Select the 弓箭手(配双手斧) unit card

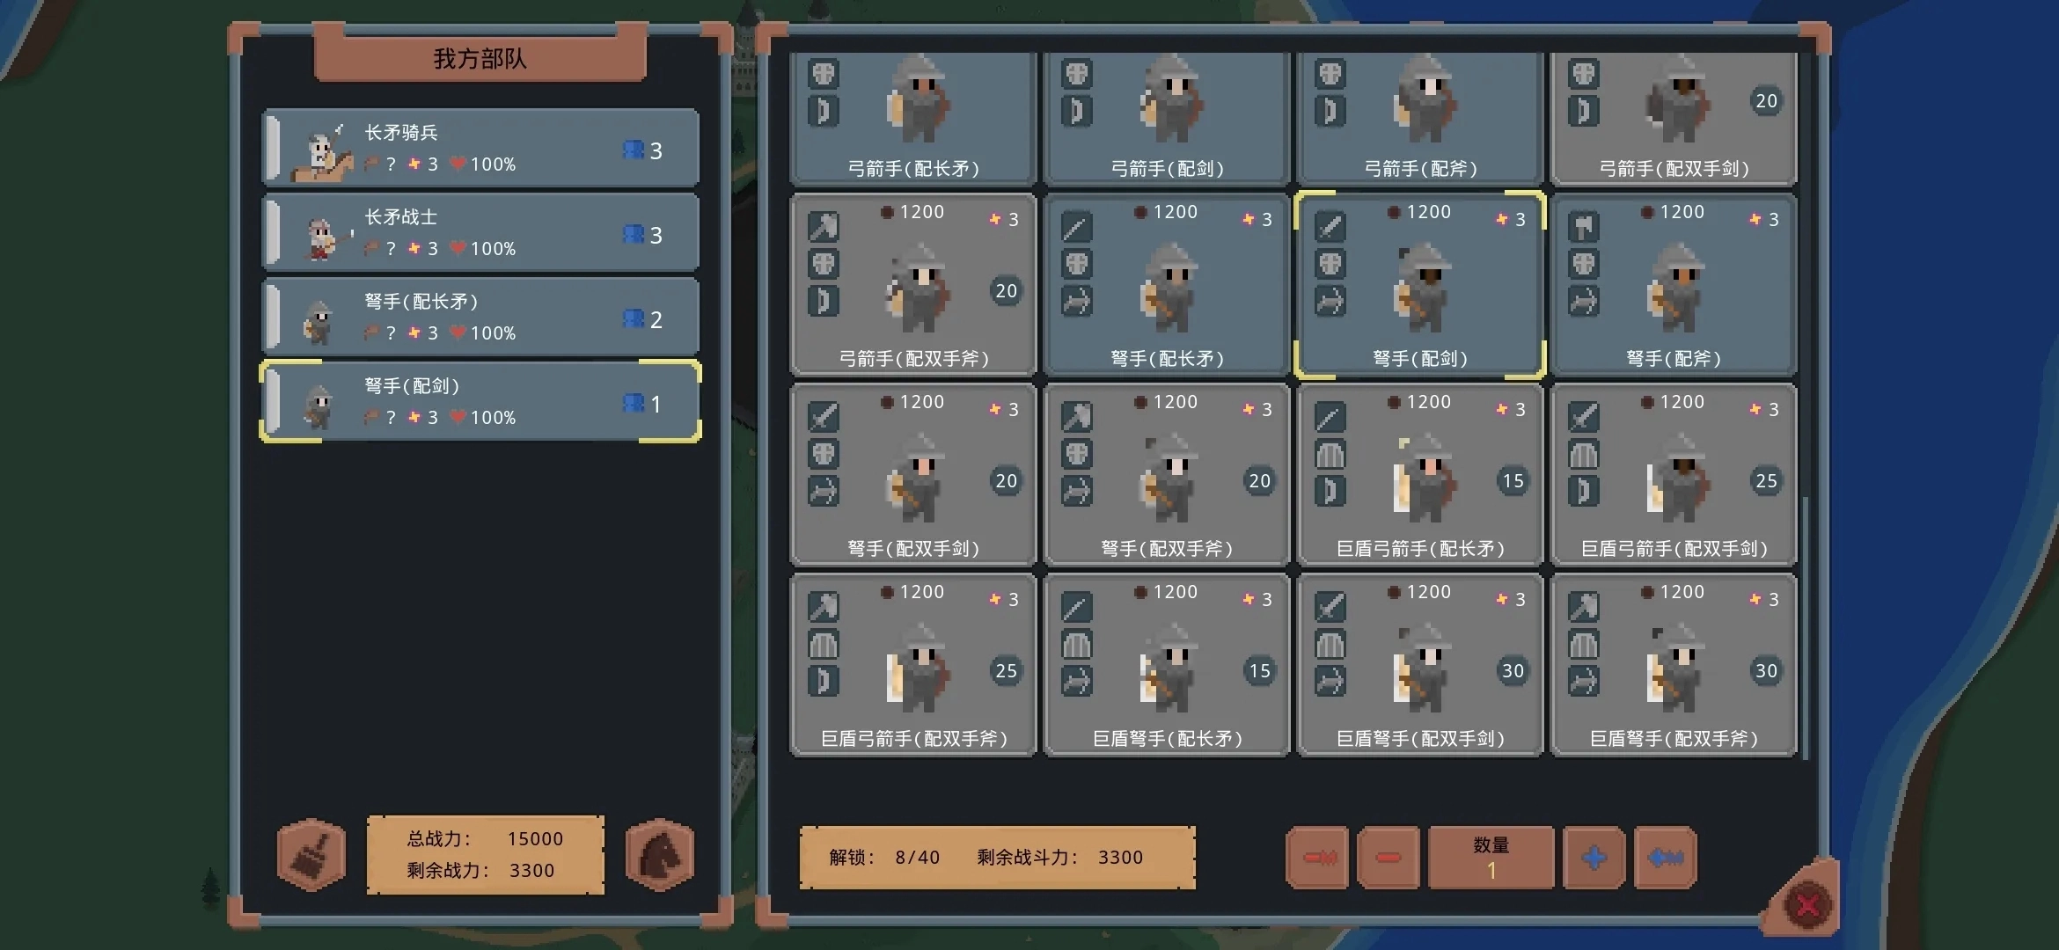(912, 286)
